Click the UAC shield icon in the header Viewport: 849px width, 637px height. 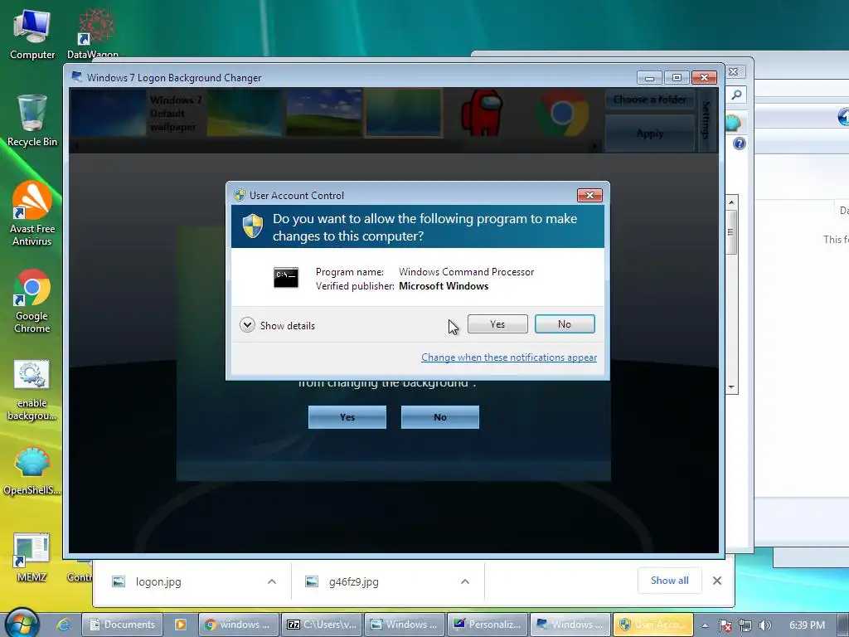coord(252,226)
